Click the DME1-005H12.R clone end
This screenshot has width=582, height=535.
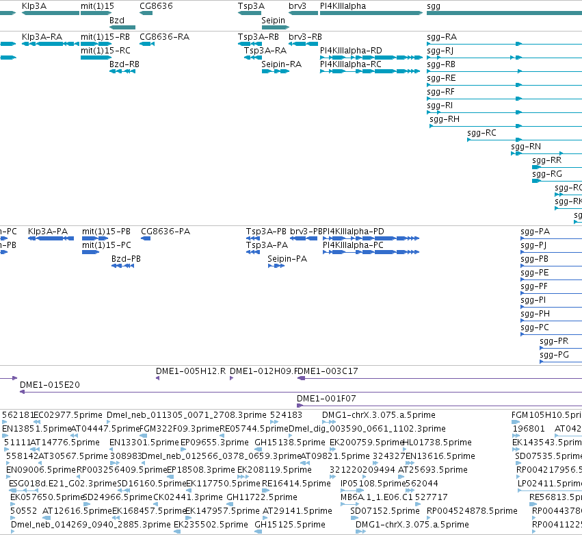click(x=158, y=378)
